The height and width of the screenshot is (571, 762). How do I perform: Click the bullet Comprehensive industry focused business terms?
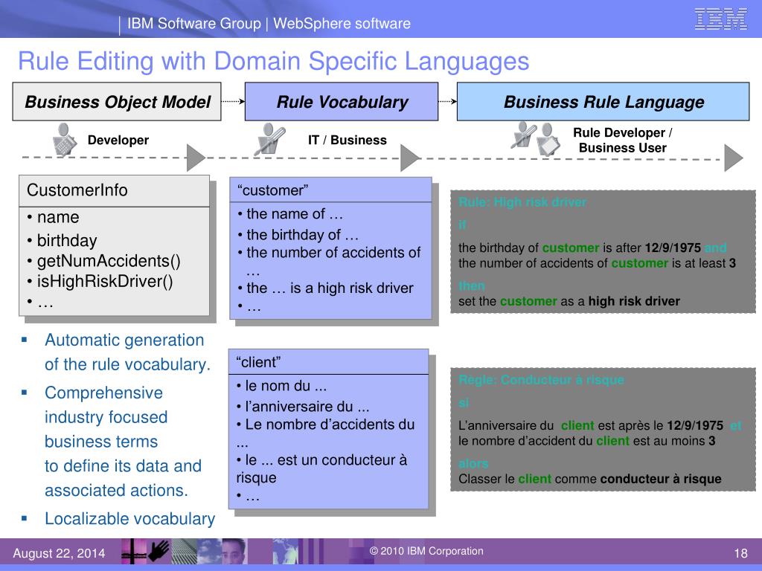[x=123, y=442]
